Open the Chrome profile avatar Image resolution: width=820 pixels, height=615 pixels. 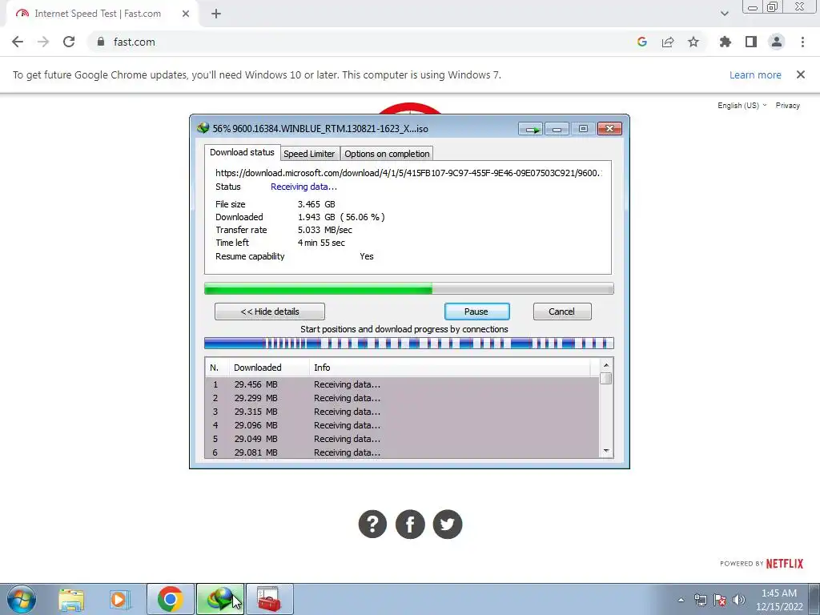777,42
